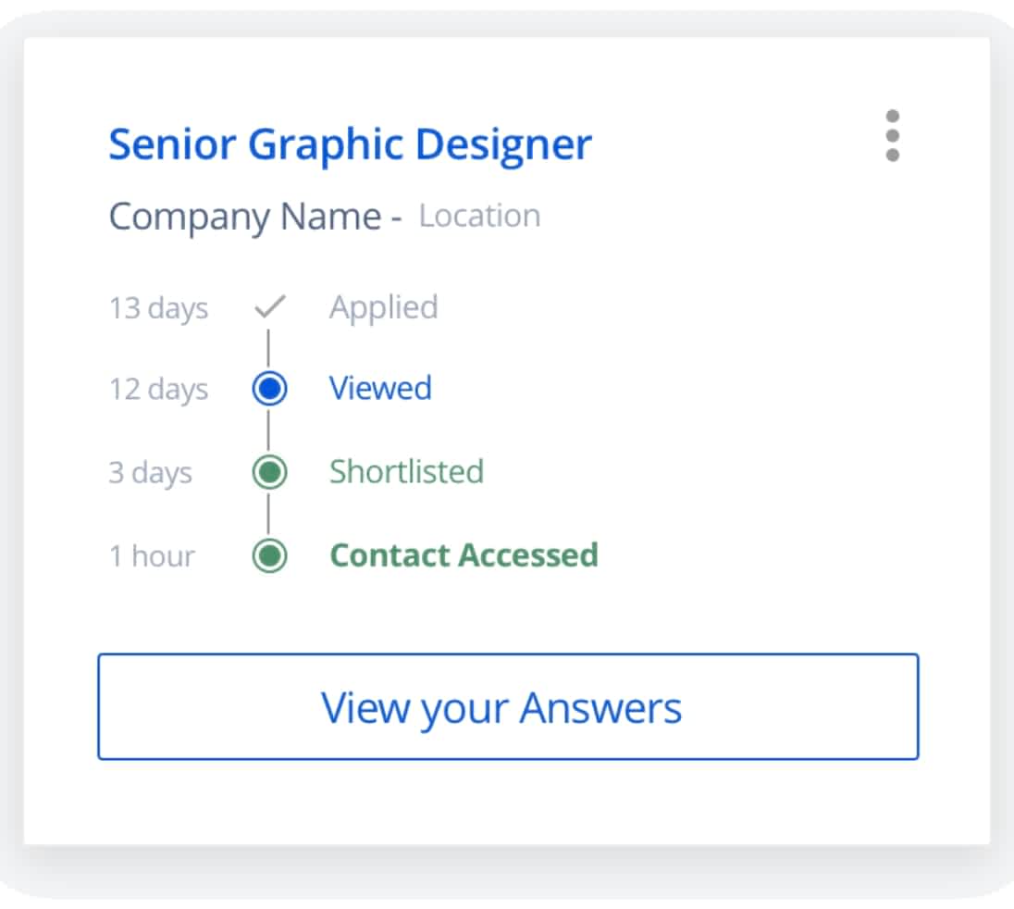Click the Applied checkmark icon
This screenshot has height=909, width=1014.
269,307
